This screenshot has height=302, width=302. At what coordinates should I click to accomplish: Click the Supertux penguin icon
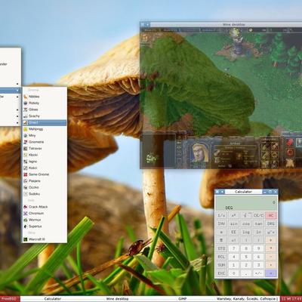pos(26,226)
